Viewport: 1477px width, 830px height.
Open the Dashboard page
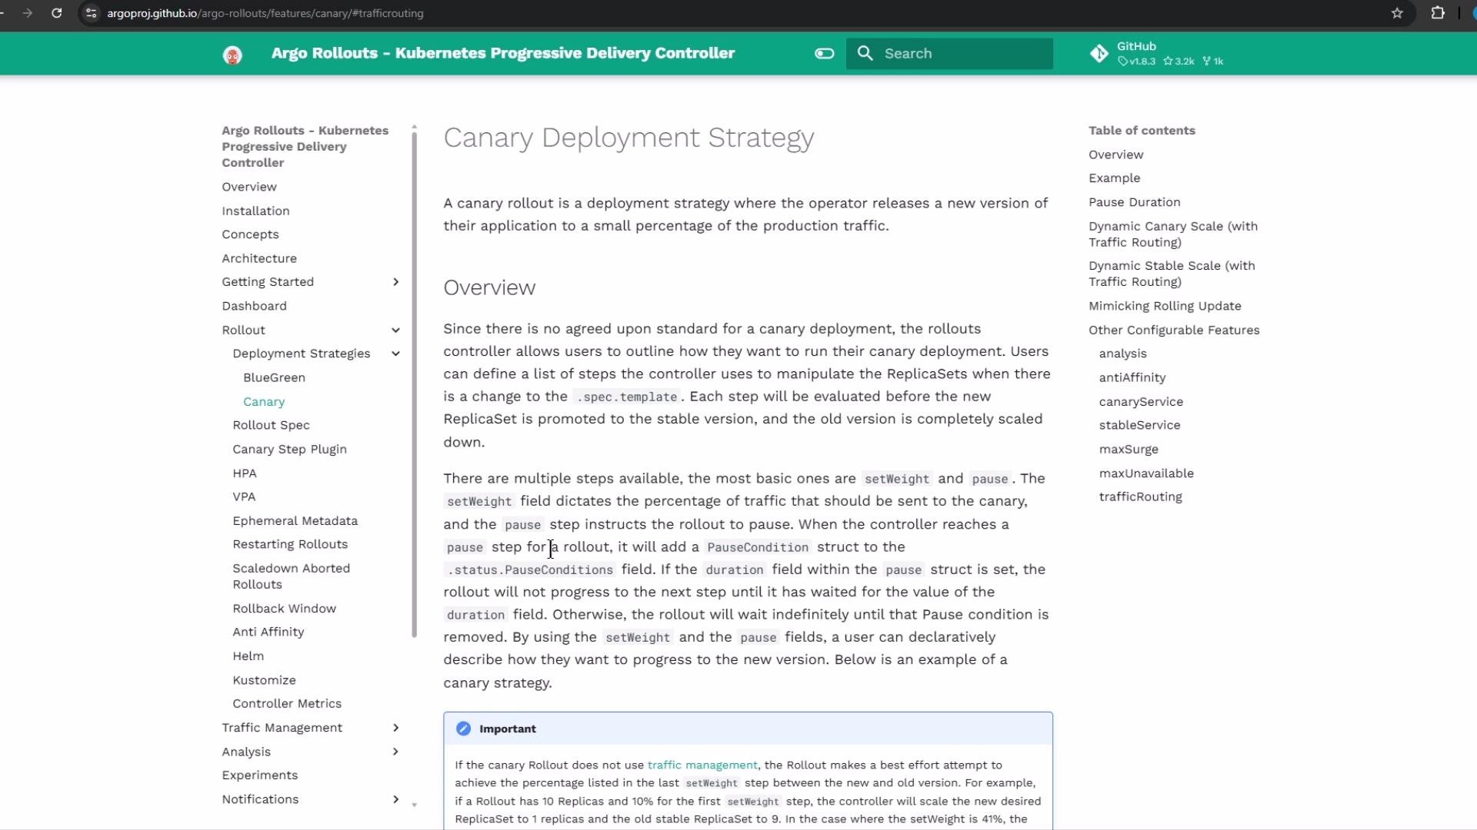coord(254,306)
